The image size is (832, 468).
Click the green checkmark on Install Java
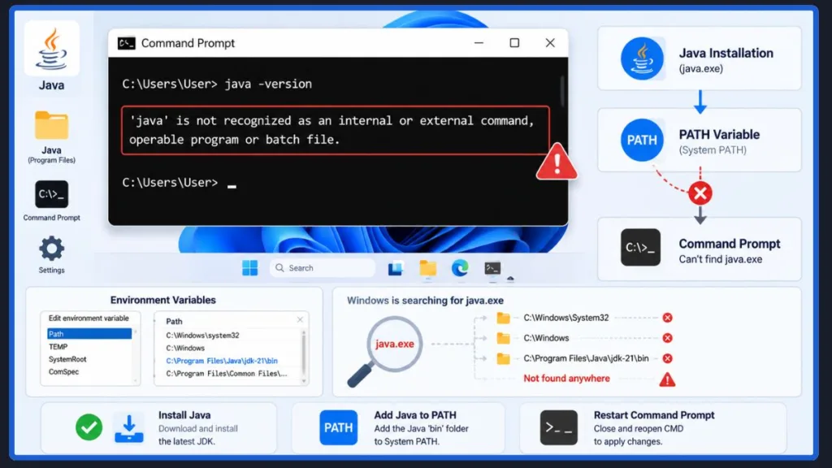pyautogui.click(x=89, y=427)
